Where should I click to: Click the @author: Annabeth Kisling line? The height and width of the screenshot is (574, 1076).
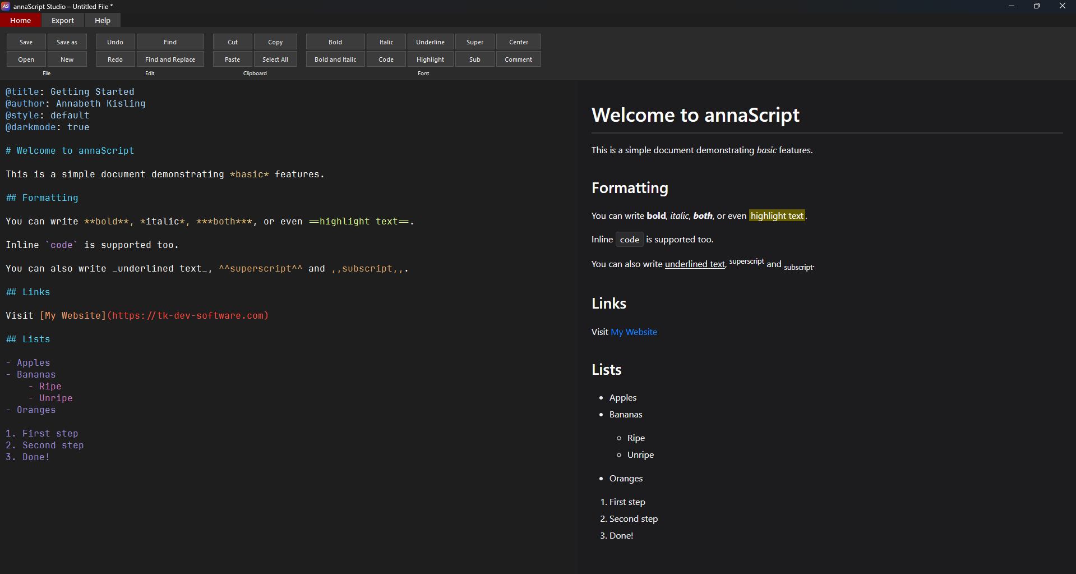pyautogui.click(x=76, y=104)
